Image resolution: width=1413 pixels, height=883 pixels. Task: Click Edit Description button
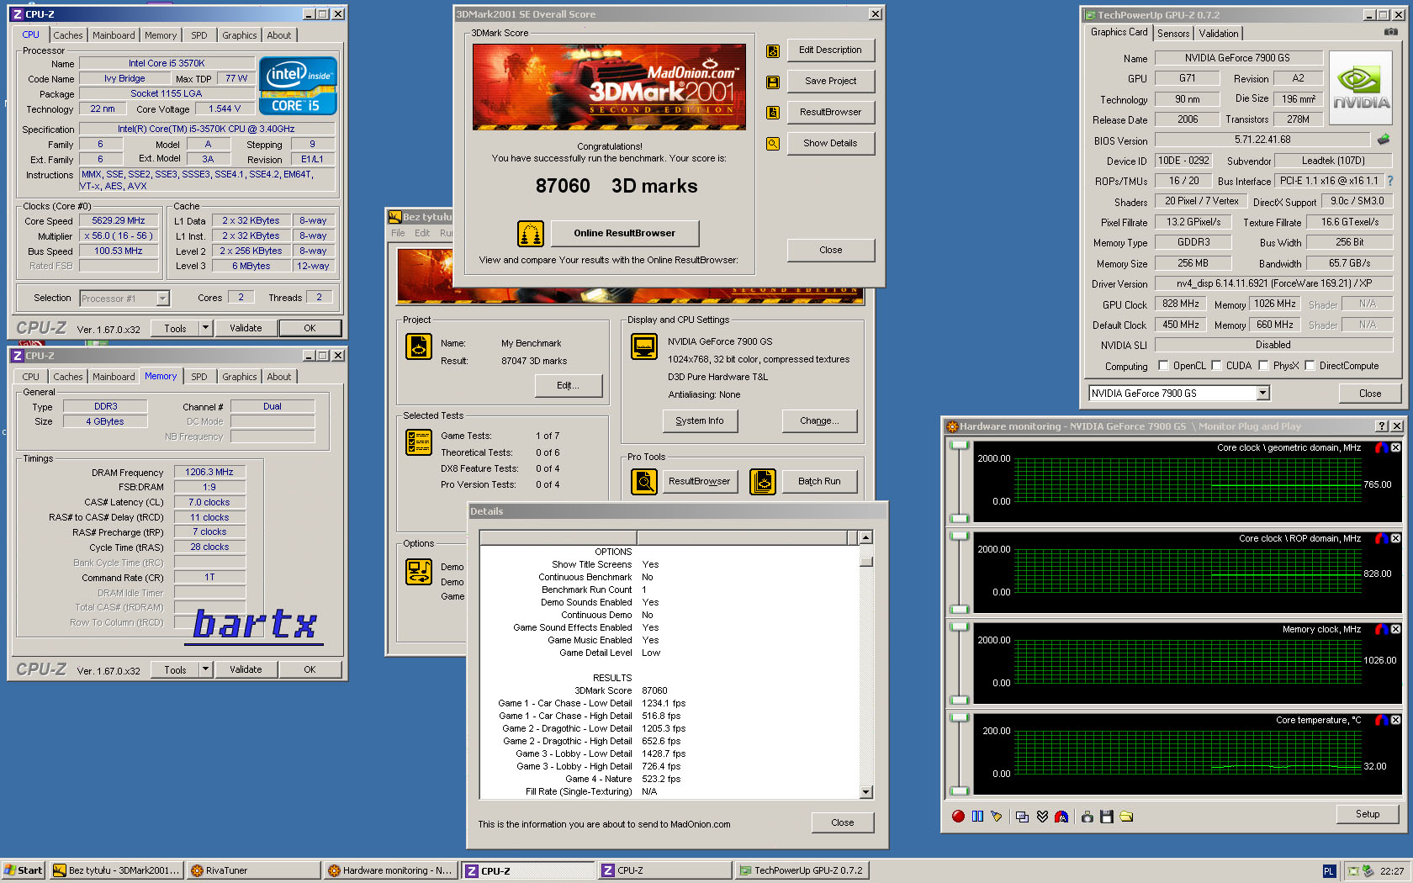point(831,50)
